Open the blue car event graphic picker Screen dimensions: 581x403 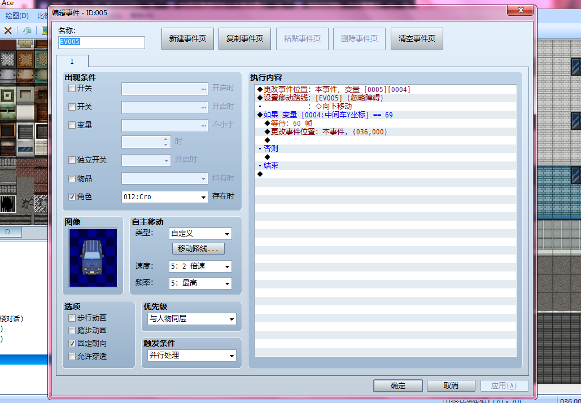[x=93, y=257]
